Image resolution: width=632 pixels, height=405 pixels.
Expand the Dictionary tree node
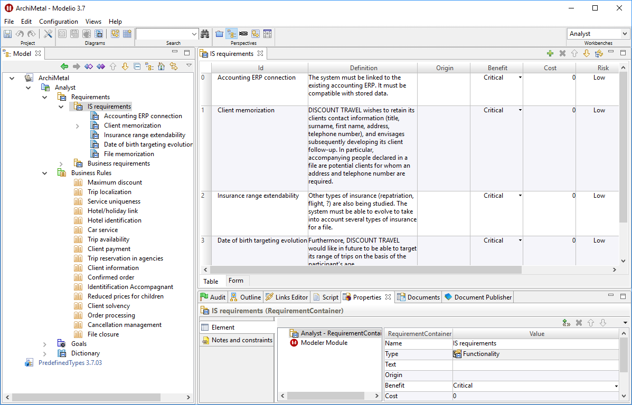[45, 353]
